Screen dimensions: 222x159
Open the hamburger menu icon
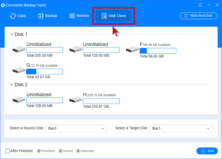click(200, 5)
